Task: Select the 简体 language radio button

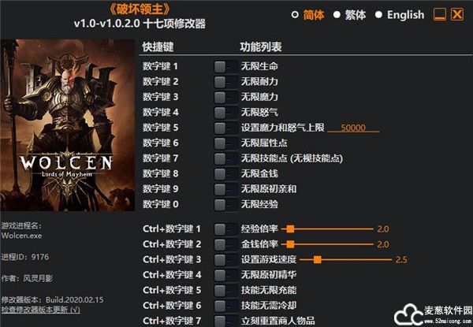Action: (295, 15)
